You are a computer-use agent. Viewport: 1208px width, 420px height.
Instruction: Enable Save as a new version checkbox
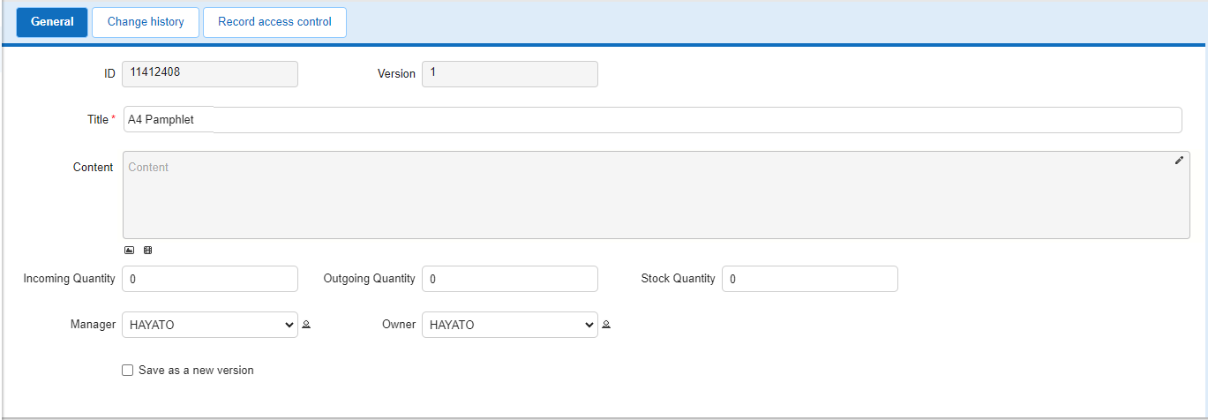point(128,371)
